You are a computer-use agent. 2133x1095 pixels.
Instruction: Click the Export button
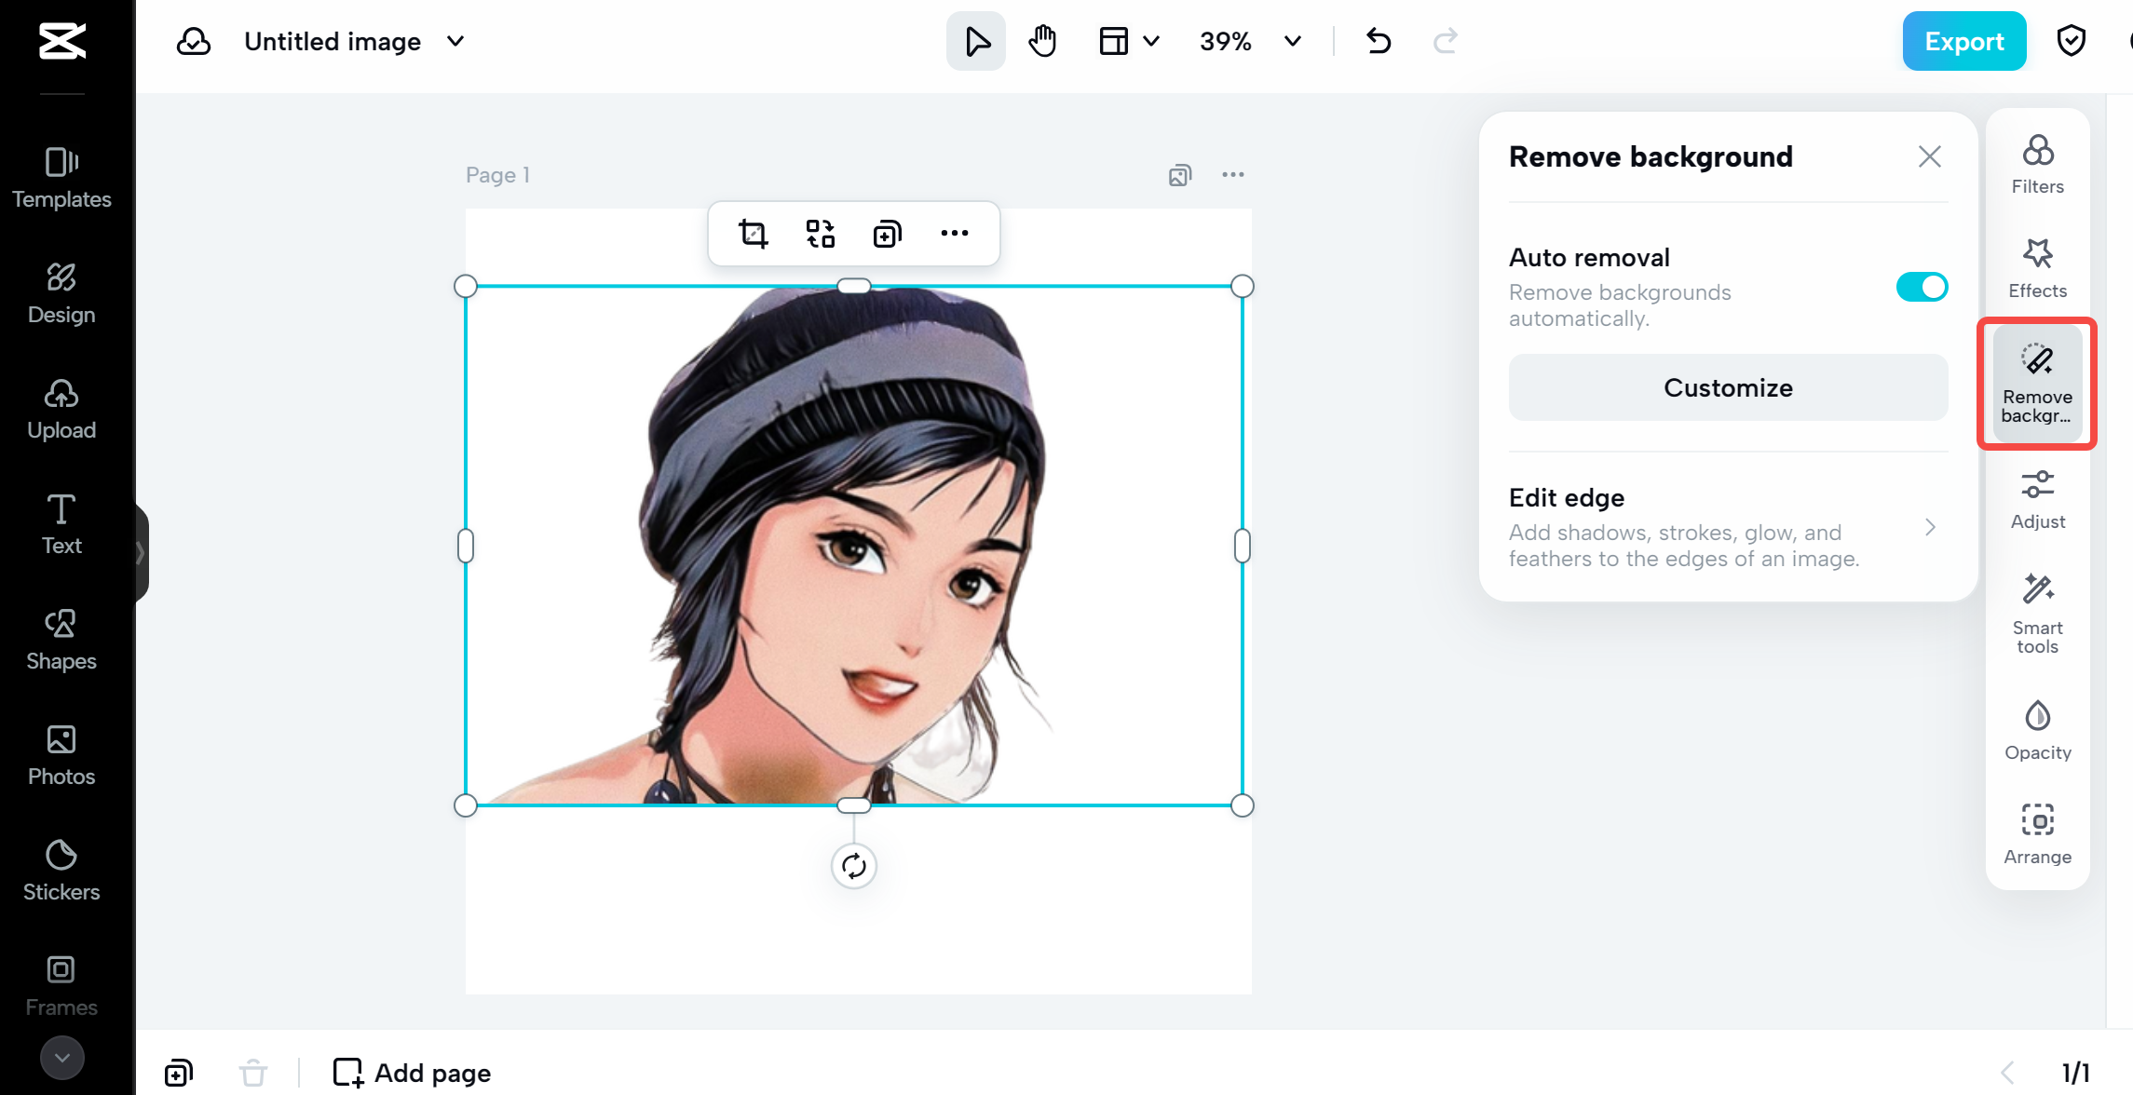pos(1963,42)
